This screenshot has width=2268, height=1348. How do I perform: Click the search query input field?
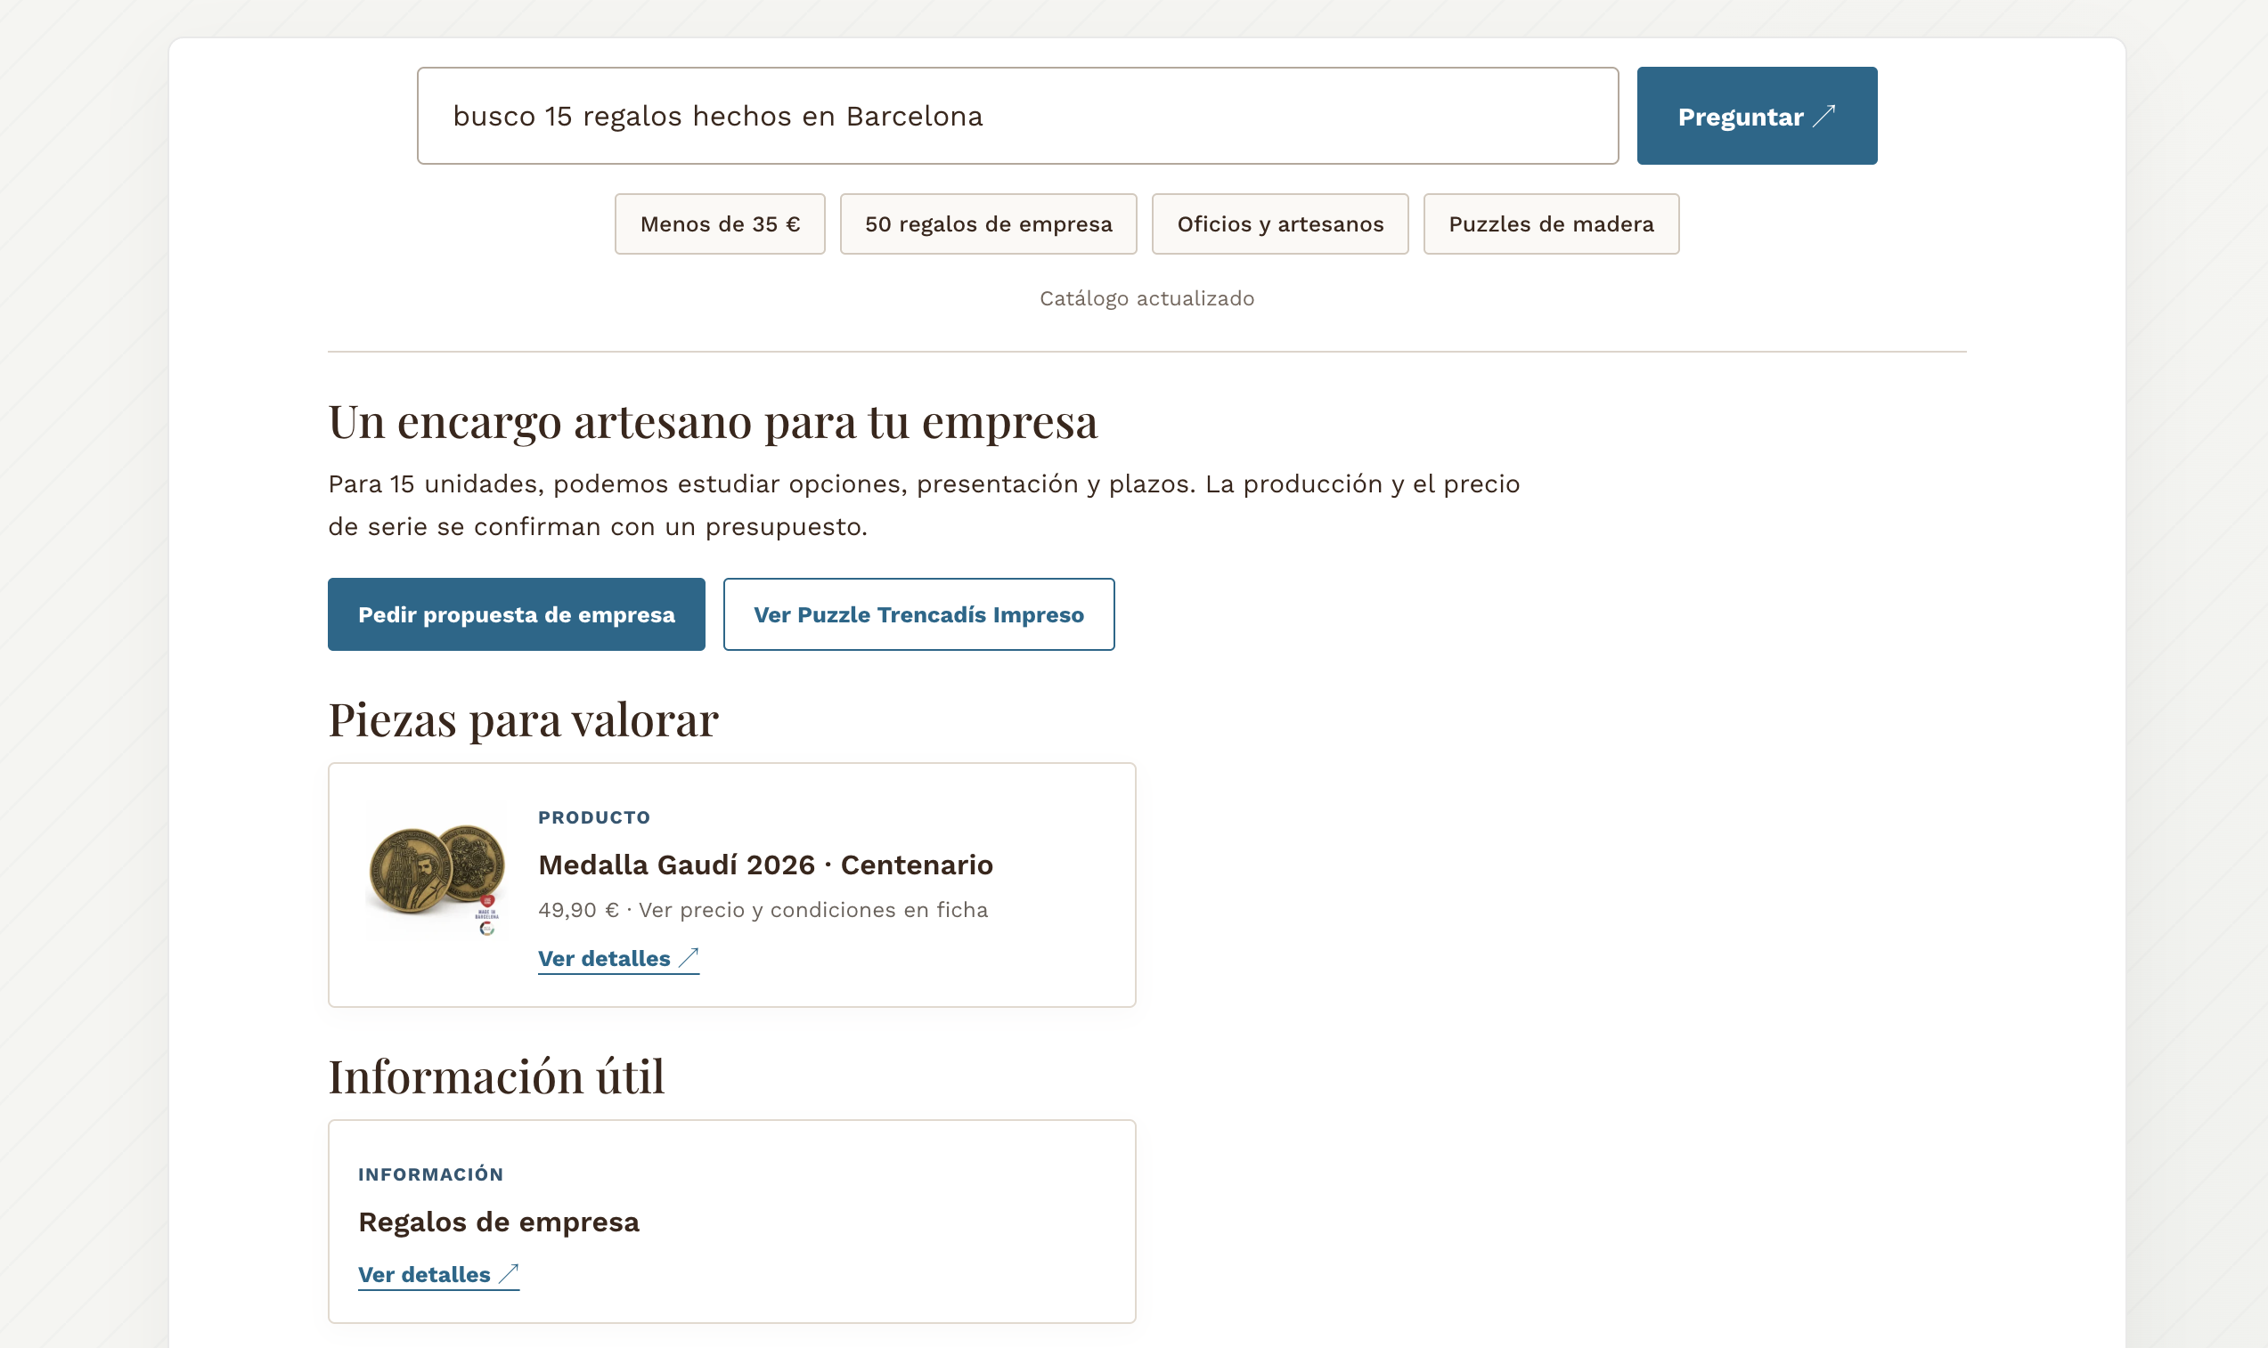point(1017,116)
